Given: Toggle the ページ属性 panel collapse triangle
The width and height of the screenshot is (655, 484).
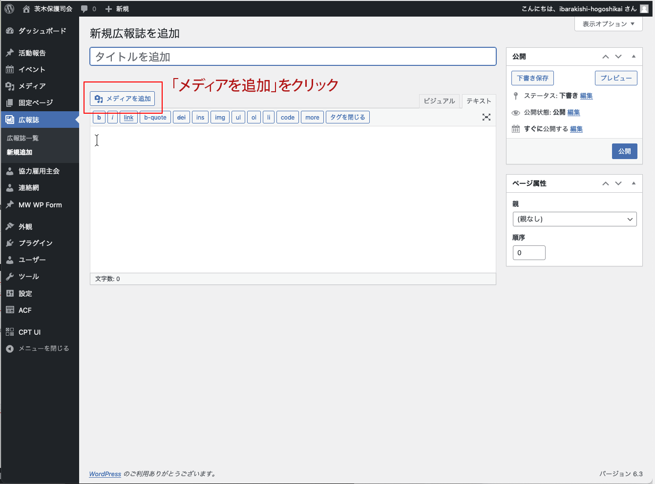Looking at the screenshot, I should click(634, 183).
